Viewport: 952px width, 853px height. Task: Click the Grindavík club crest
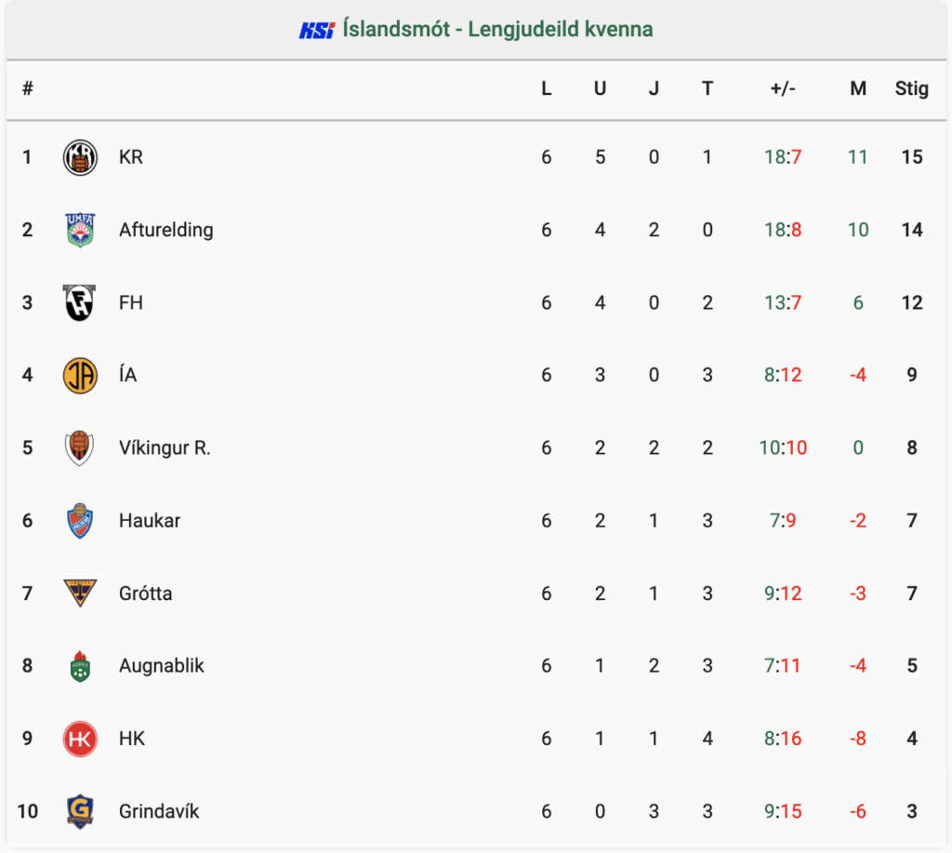pyautogui.click(x=80, y=811)
